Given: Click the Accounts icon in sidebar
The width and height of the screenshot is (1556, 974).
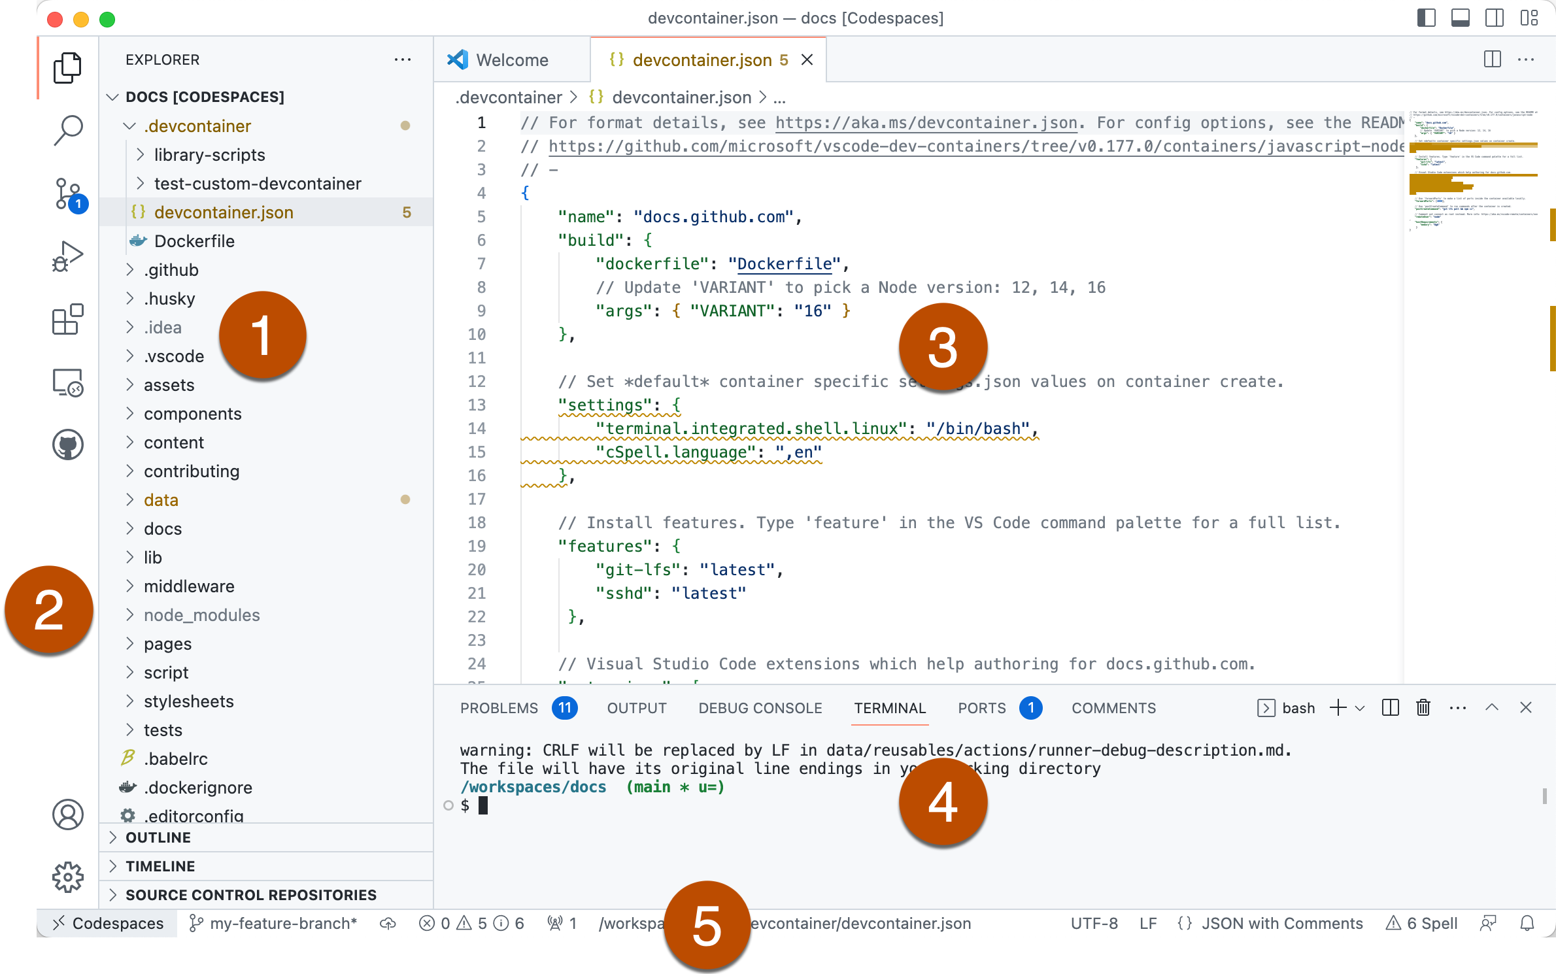Looking at the screenshot, I should (66, 814).
